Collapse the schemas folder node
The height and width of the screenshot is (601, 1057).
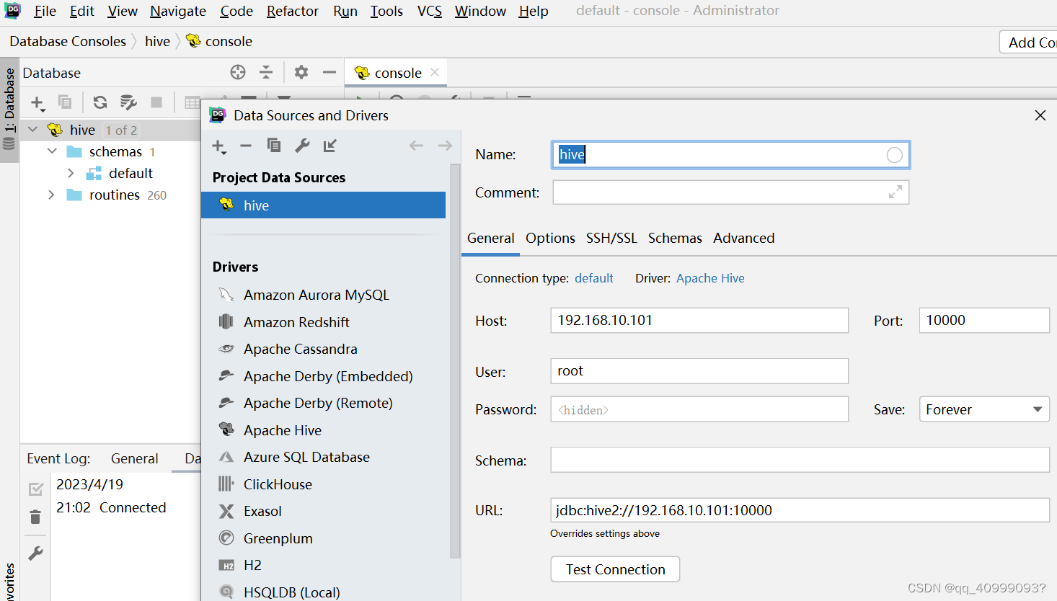click(x=52, y=151)
